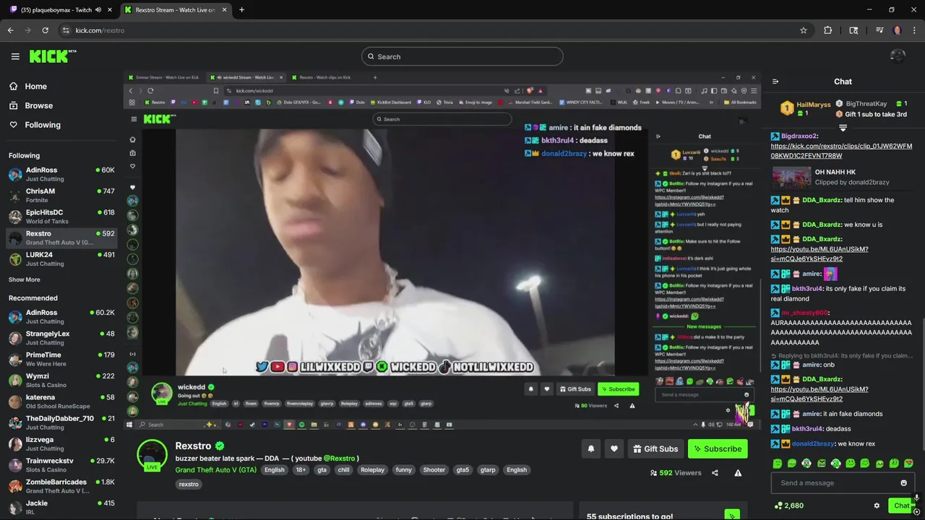Open AdinRoss channel under Following
This screenshot has width=925, height=520.
pos(61,174)
